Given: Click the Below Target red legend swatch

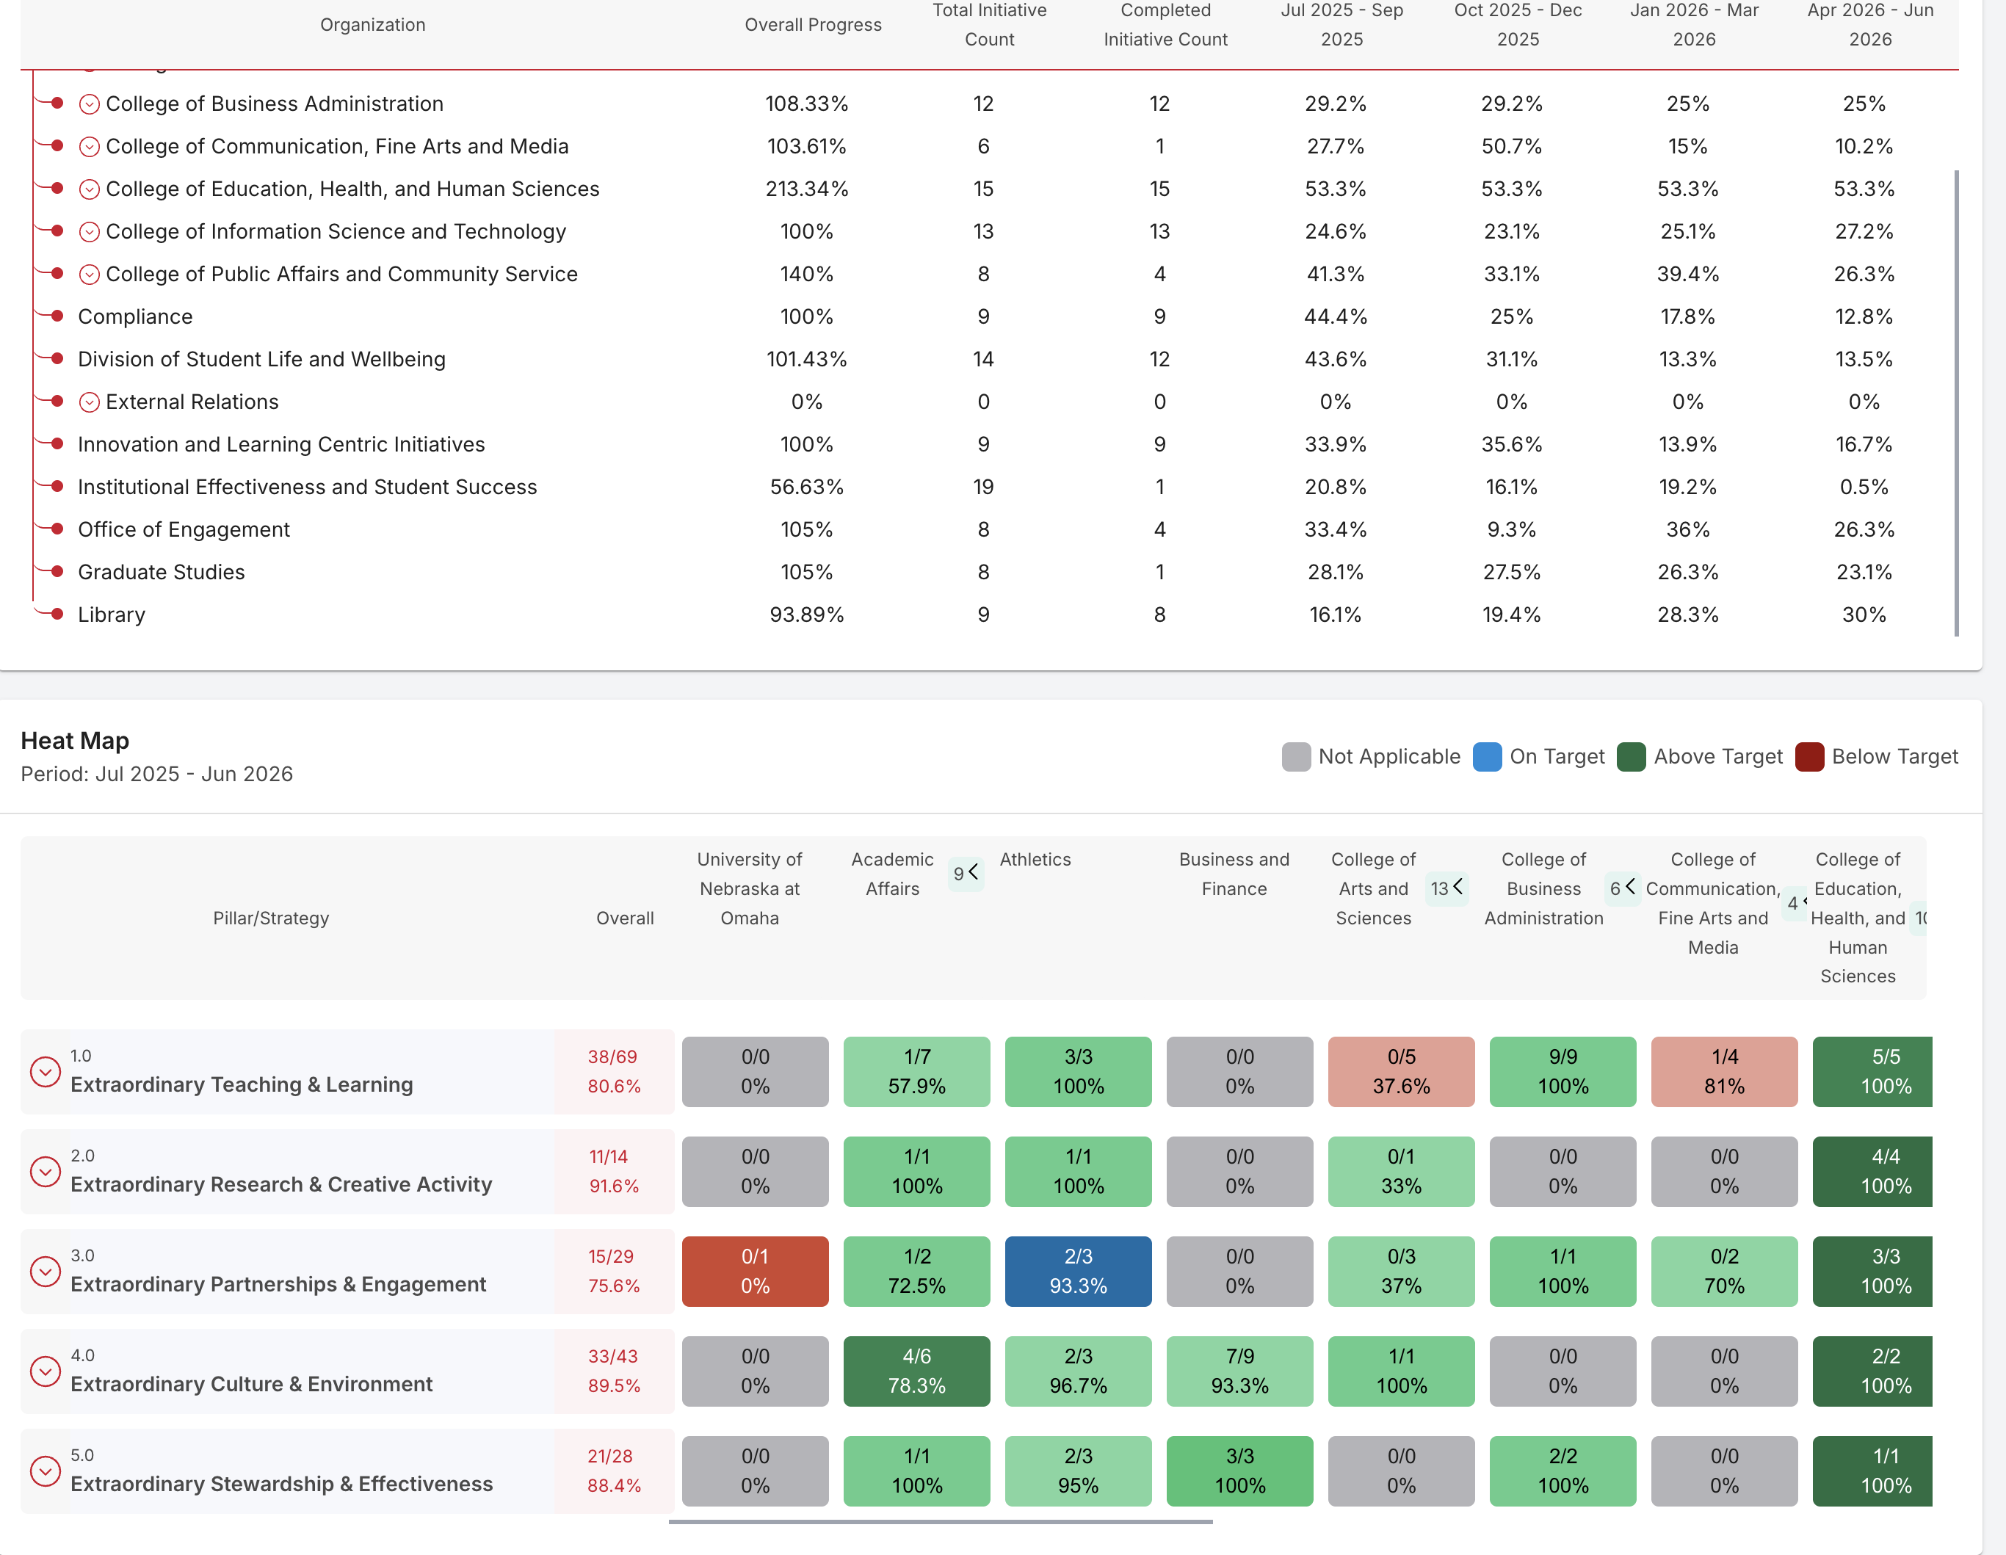Looking at the screenshot, I should (x=1809, y=757).
